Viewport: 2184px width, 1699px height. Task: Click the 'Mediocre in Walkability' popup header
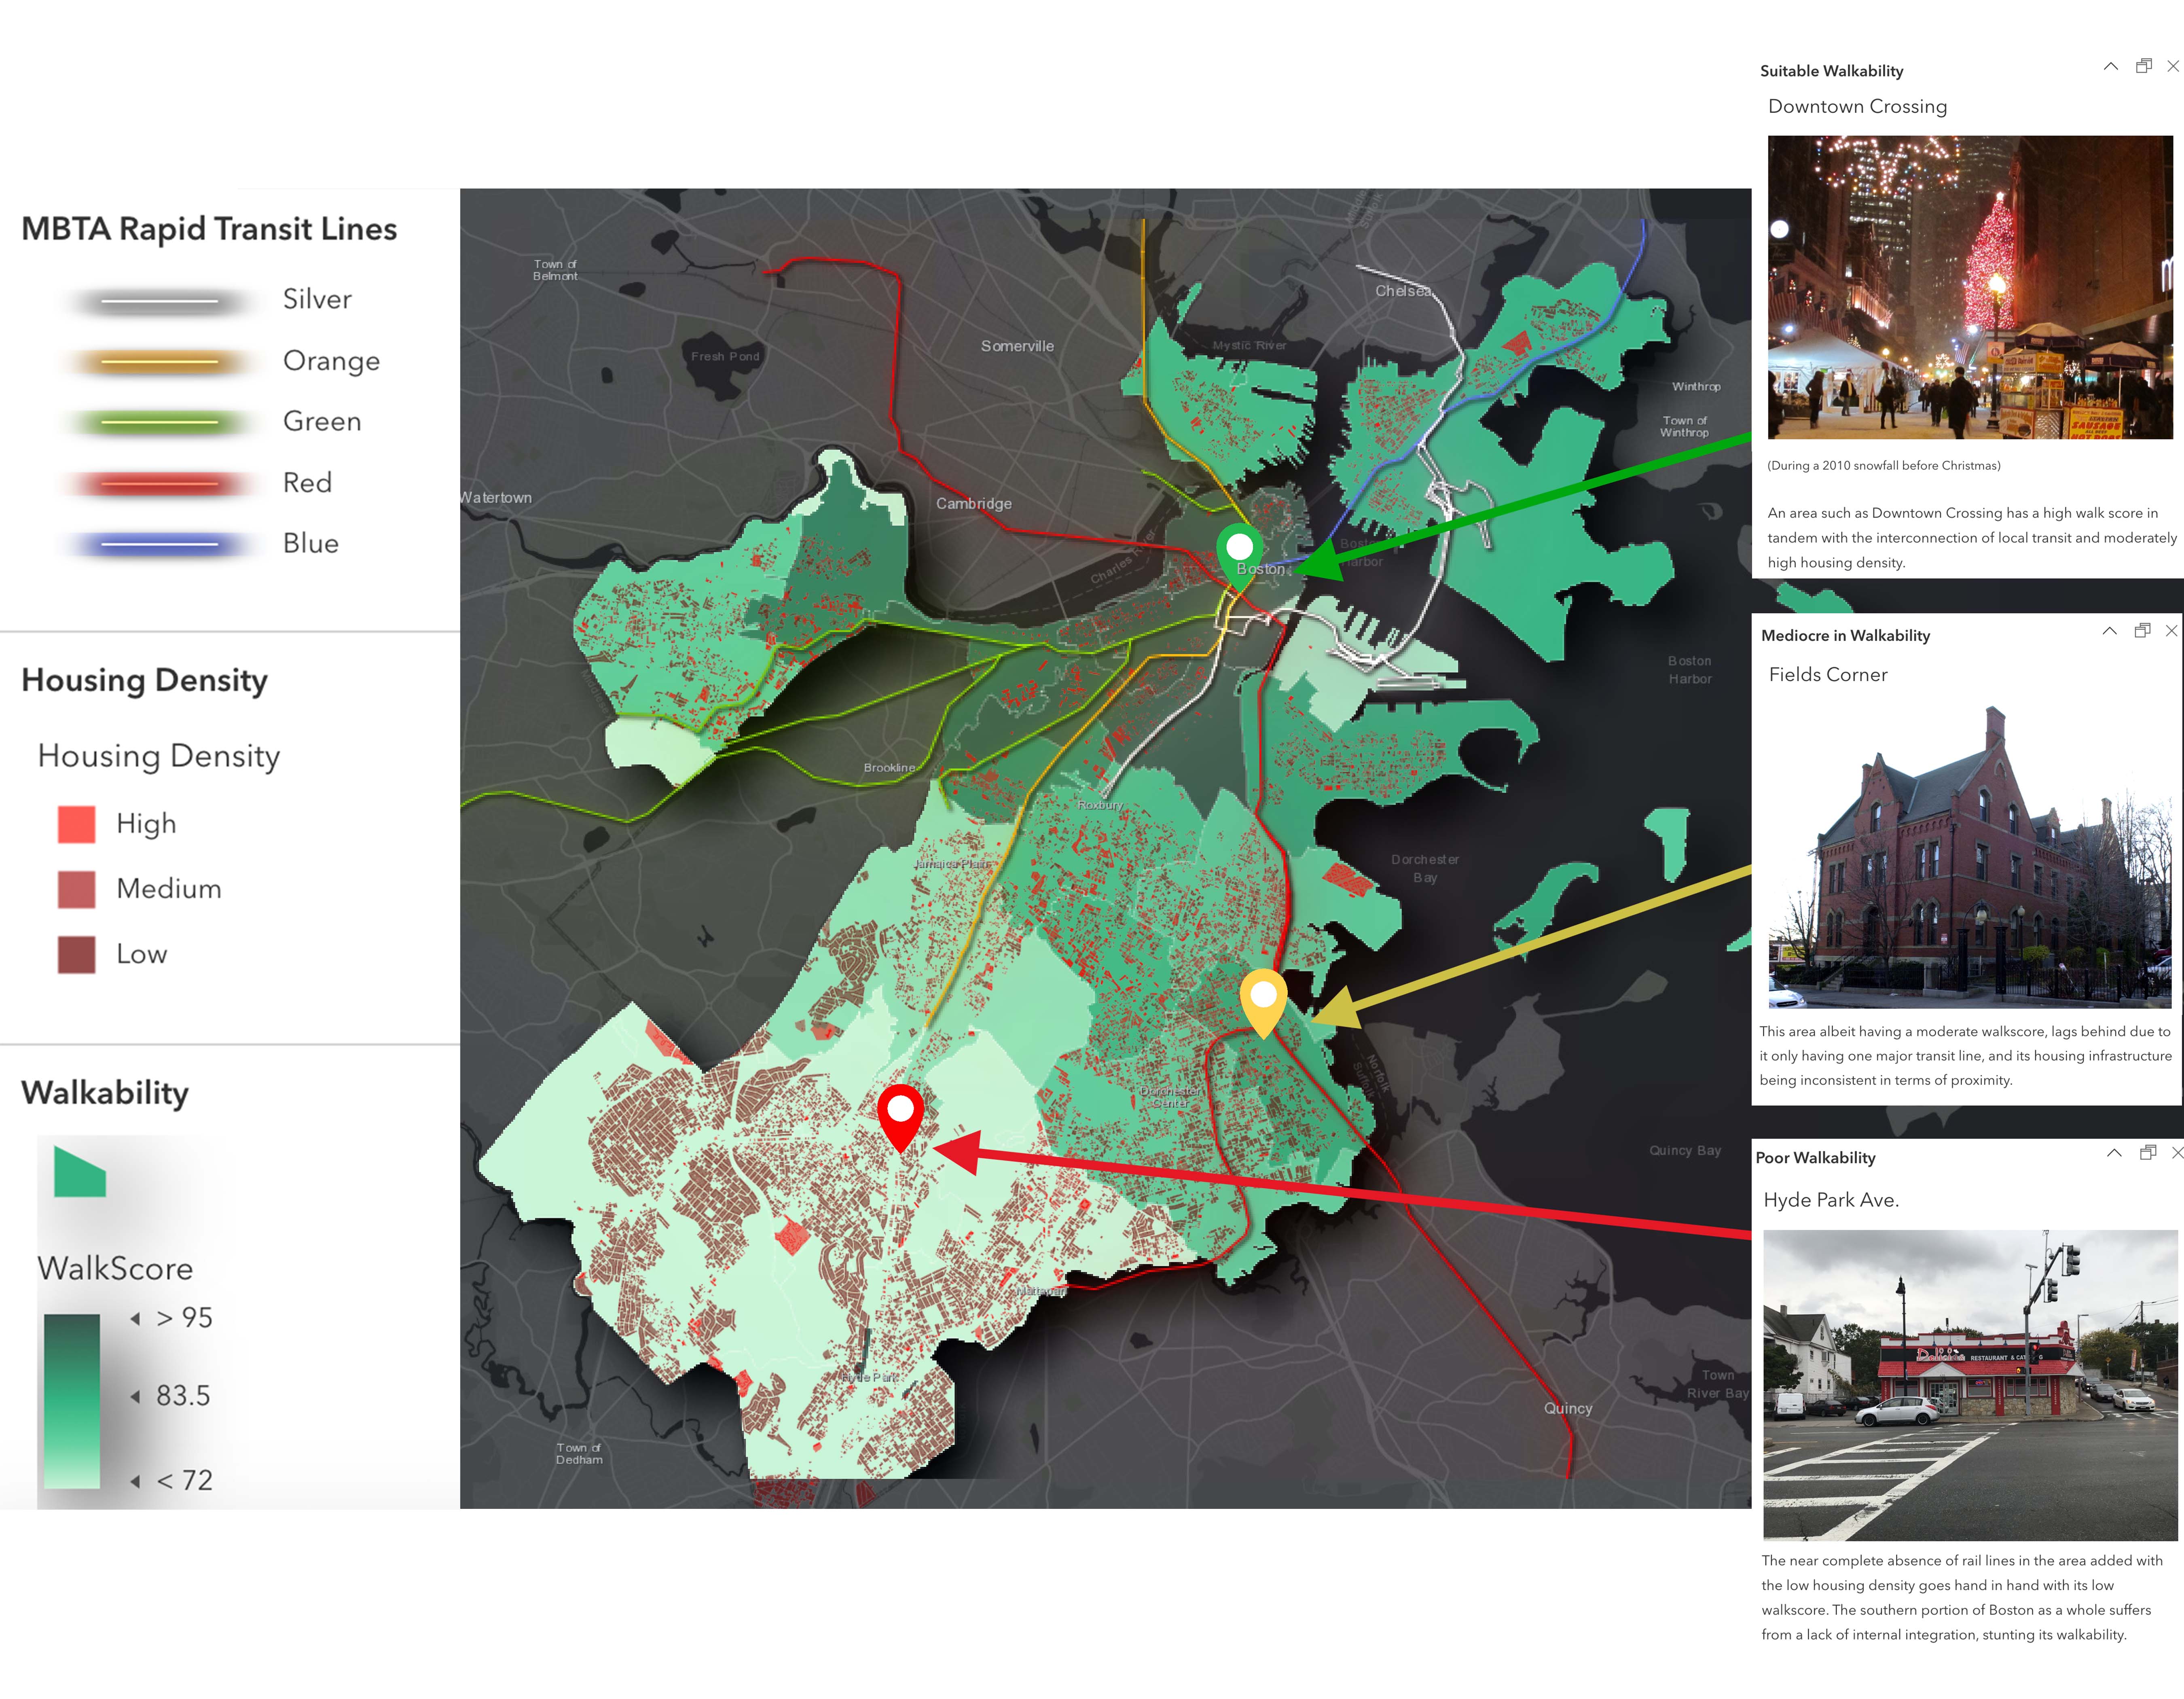pos(1845,636)
